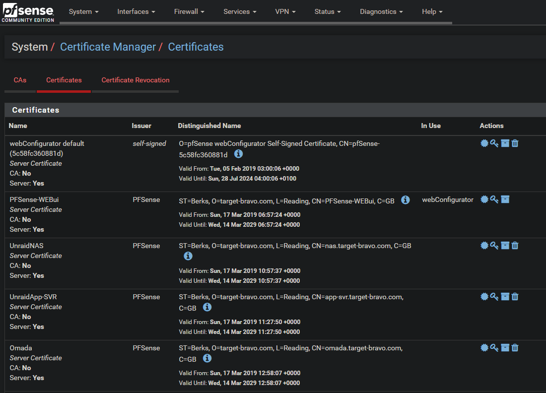Delete the UnraidApp-SVR certificate
Image resolution: width=546 pixels, height=393 pixels.
coord(515,297)
